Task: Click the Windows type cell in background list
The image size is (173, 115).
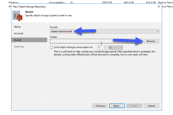Action: tap(13, 2)
